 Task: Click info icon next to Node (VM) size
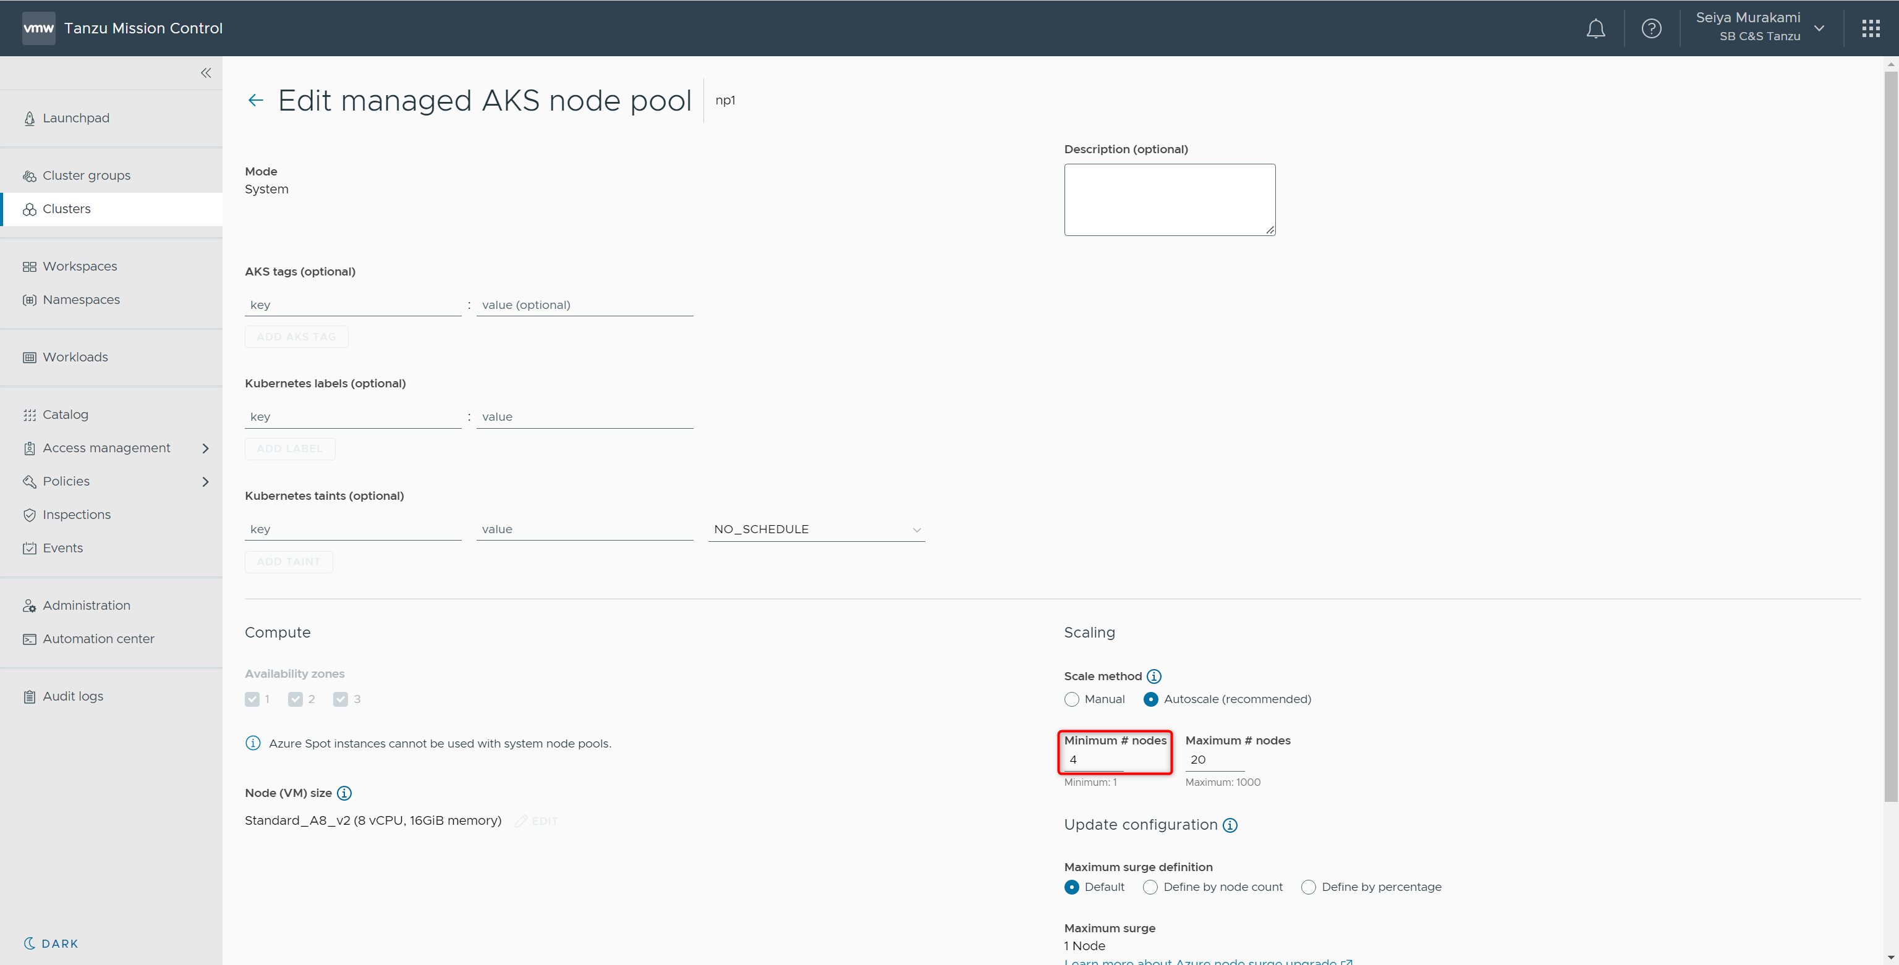344,793
